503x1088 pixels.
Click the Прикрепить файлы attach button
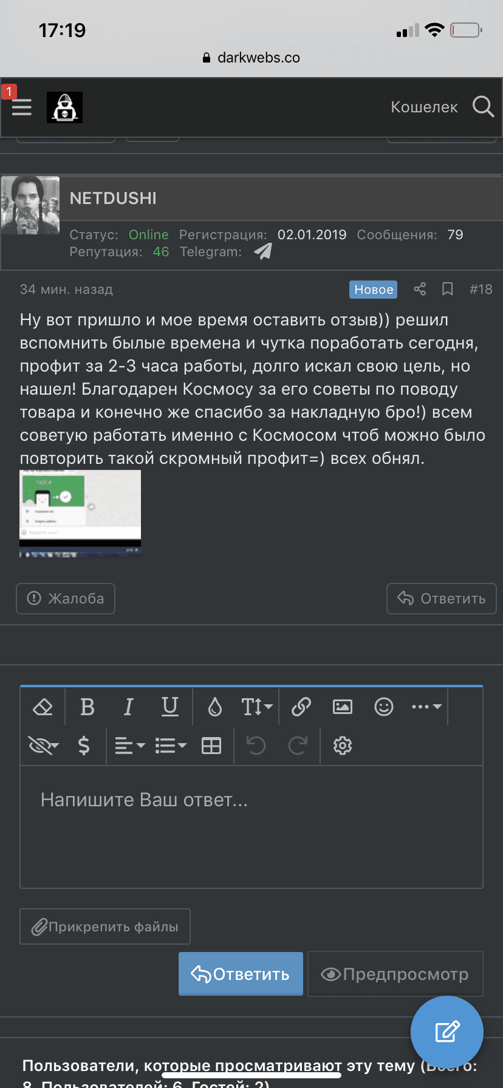[105, 926]
